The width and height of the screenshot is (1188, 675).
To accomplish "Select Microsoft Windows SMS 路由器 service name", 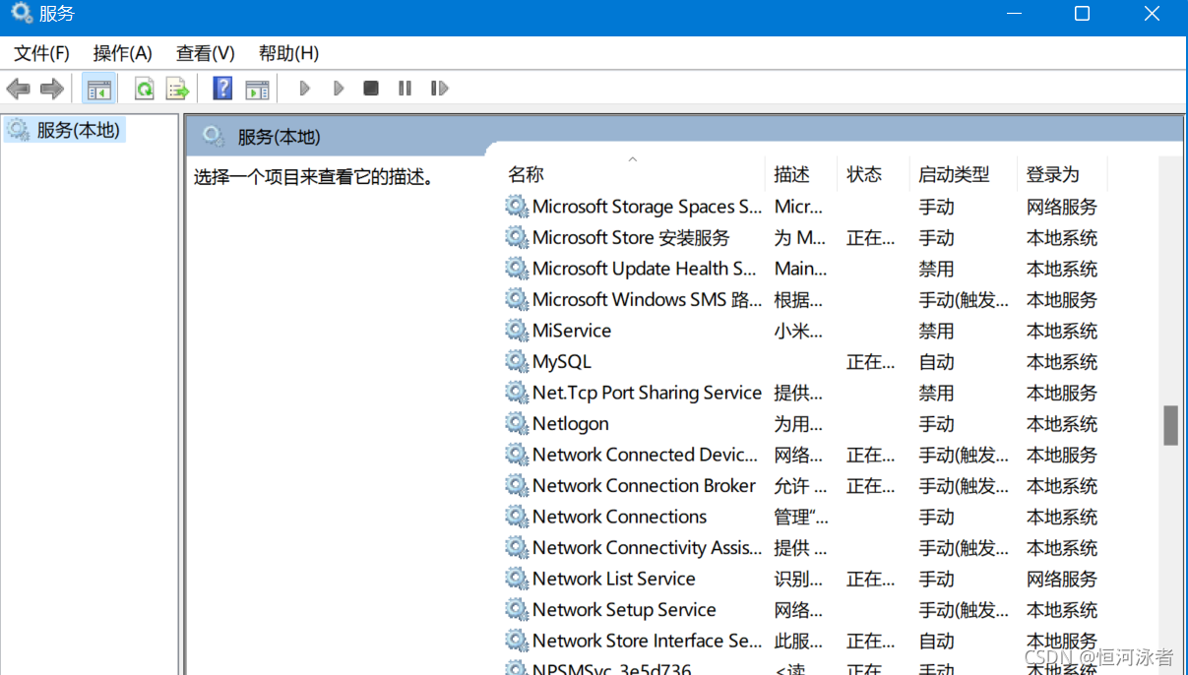I will 648,300.
